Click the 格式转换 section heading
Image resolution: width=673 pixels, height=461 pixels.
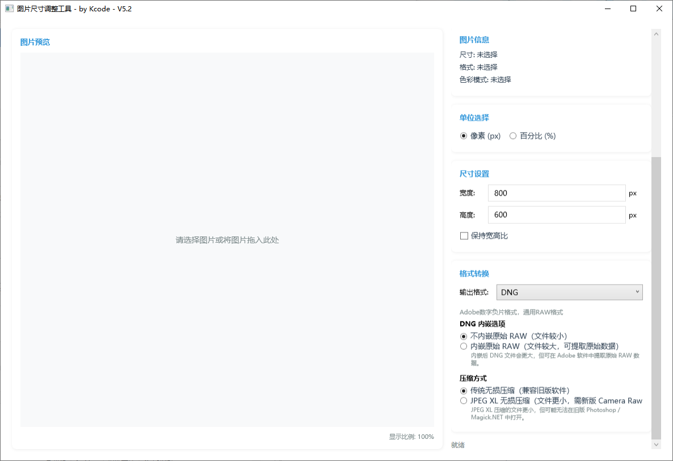click(x=474, y=273)
